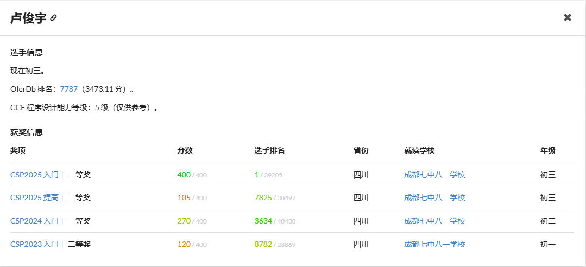Open the CSP2023 入门 contest link

34,244
